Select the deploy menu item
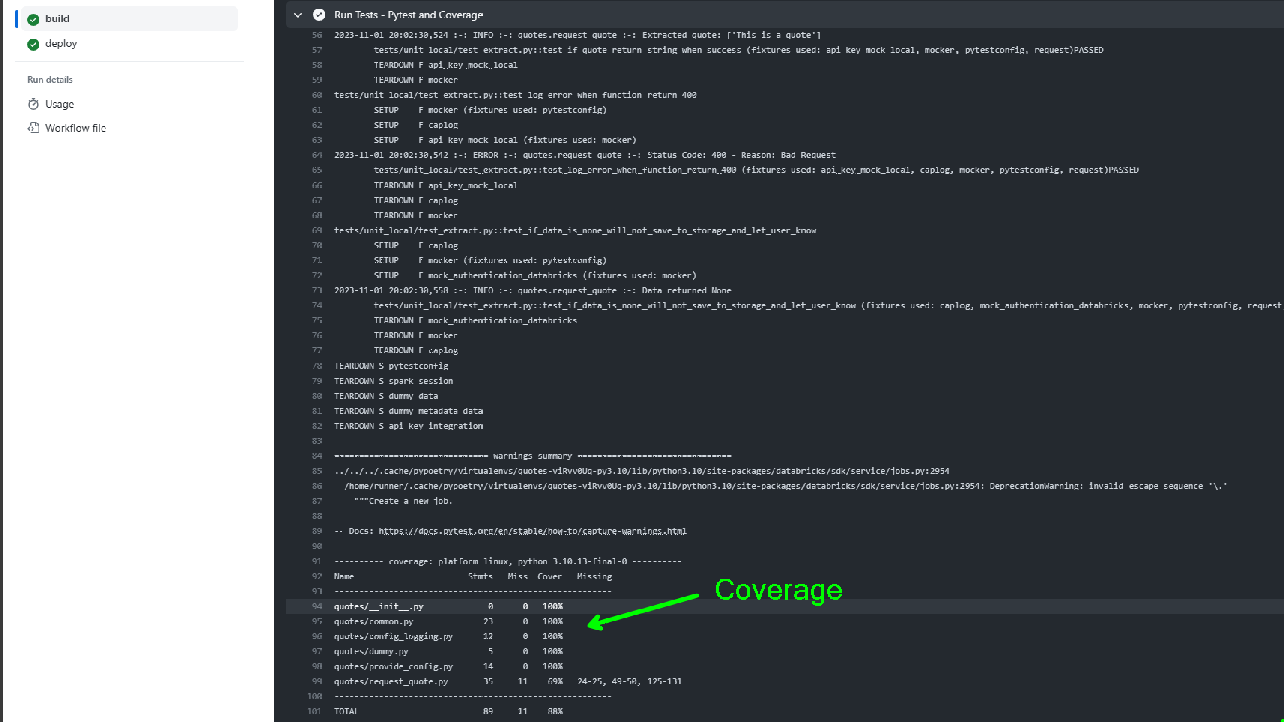 click(61, 43)
